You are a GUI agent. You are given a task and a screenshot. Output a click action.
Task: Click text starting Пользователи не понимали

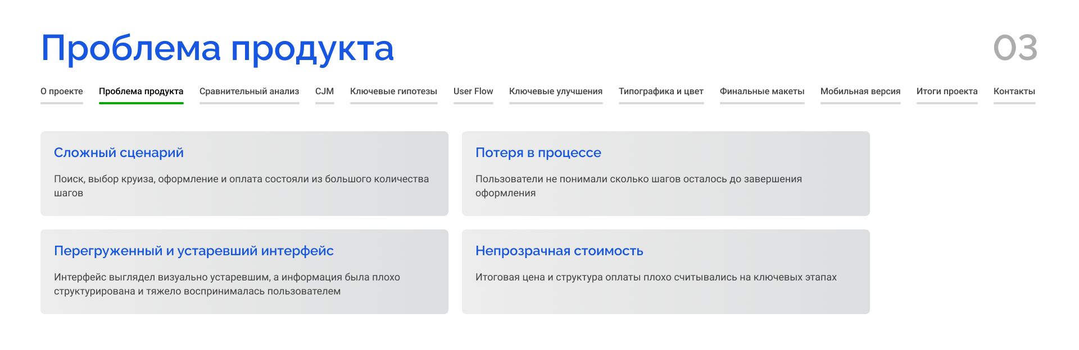[638, 186]
